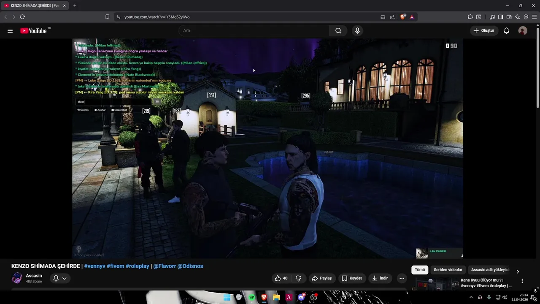
Task: Open options for Kane Ryuu suggested video
Action: point(522,281)
